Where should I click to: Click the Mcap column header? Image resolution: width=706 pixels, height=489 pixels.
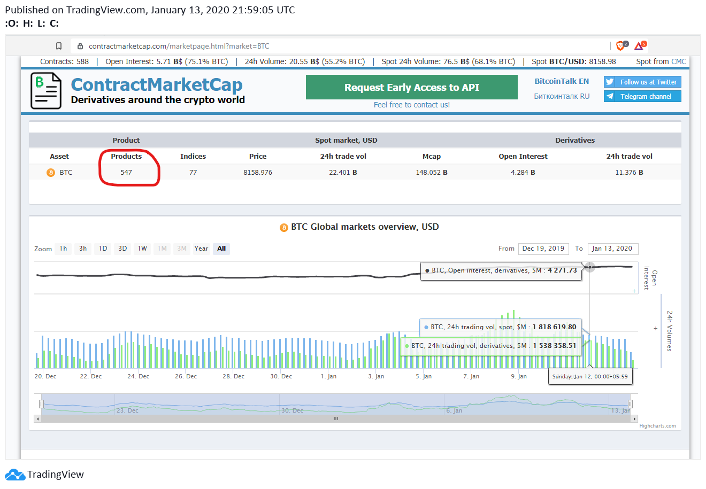[432, 157]
